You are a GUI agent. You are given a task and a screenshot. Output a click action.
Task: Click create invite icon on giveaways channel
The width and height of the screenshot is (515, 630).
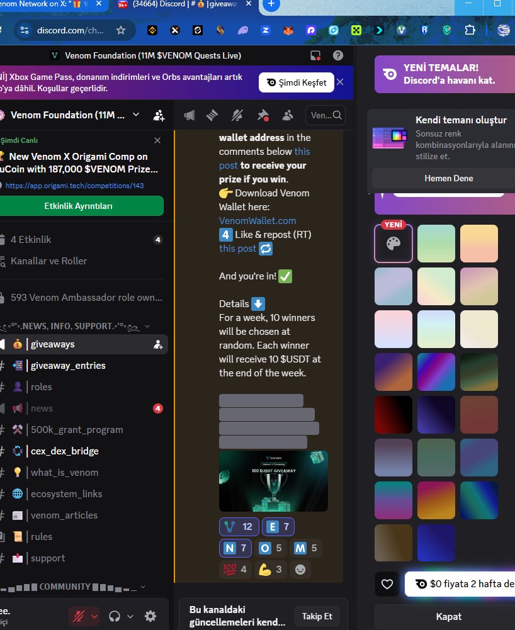[158, 344]
